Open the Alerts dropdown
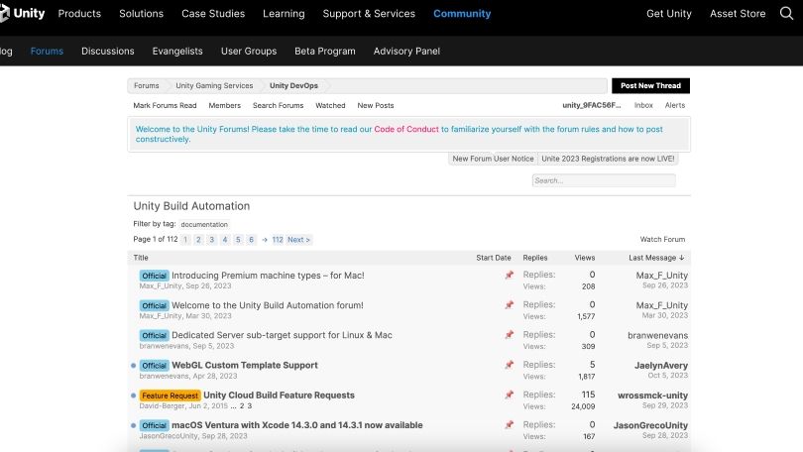The width and height of the screenshot is (803, 452). click(x=674, y=105)
